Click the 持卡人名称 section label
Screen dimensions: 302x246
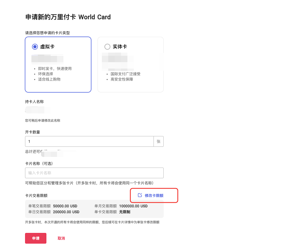pos(34,101)
